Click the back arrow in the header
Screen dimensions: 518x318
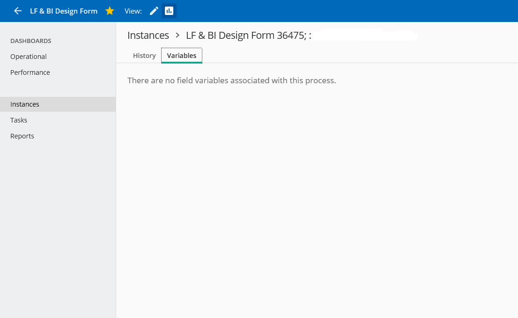point(18,11)
